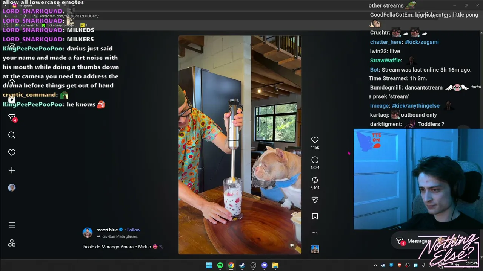Image resolution: width=483 pixels, height=271 pixels.
Task: Open the Instagram Home icon in sidebar
Action: tap(12, 82)
